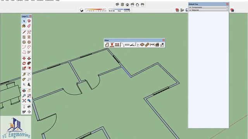Select the Dibac Wall tool
248x139 pixels.
107,45
